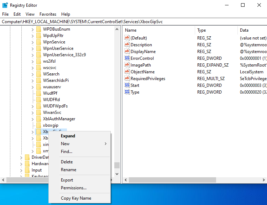Click the tree pane scroll down arrow
This screenshot has width=267, height=205.
[x=117, y=174]
